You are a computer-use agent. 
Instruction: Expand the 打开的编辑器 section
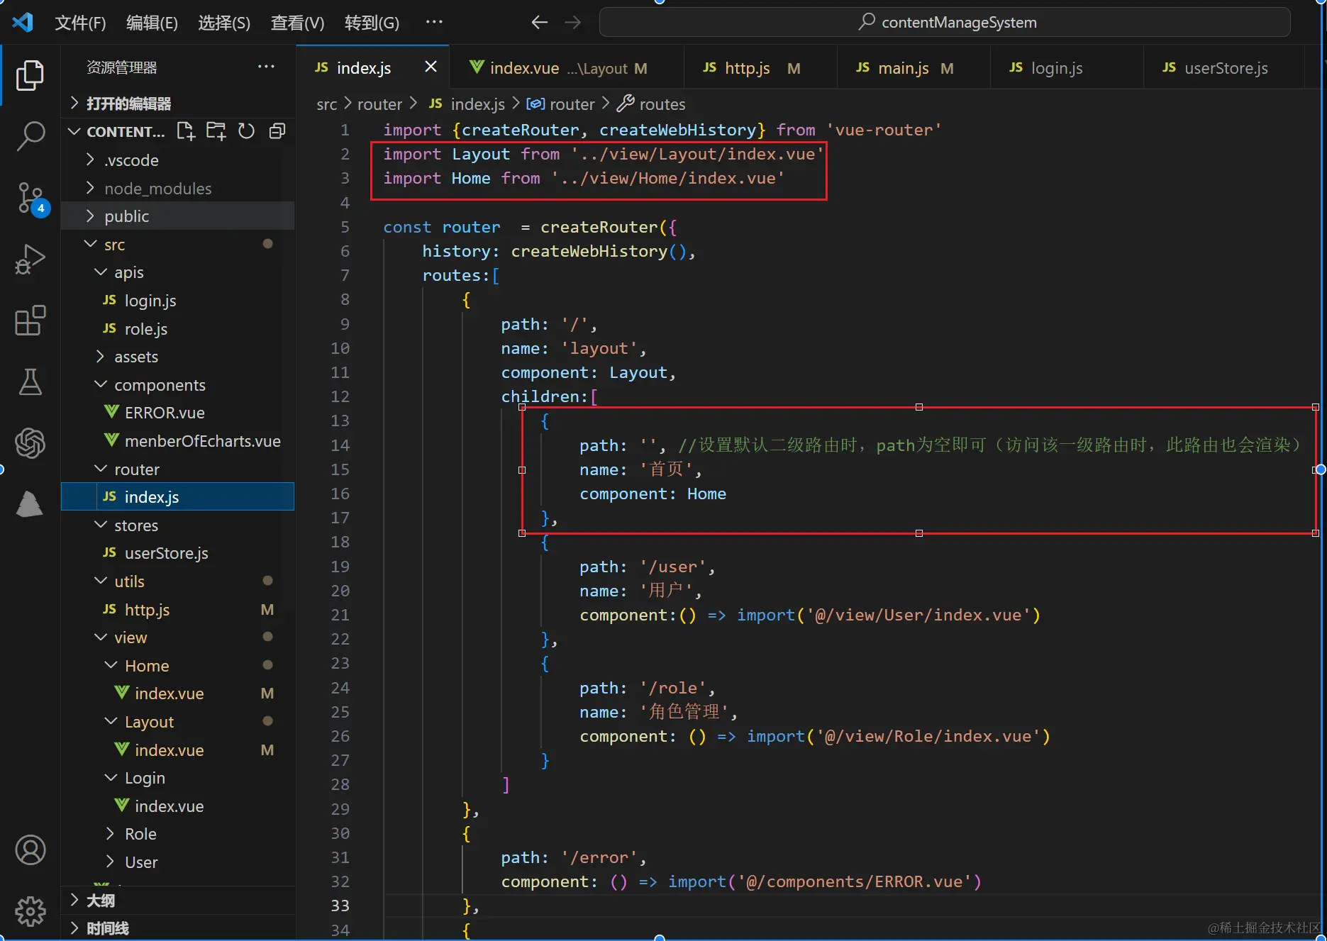coord(178,104)
